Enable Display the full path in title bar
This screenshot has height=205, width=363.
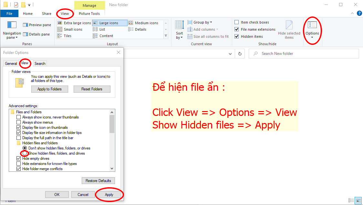pyautogui.click(x=19, y=138)
